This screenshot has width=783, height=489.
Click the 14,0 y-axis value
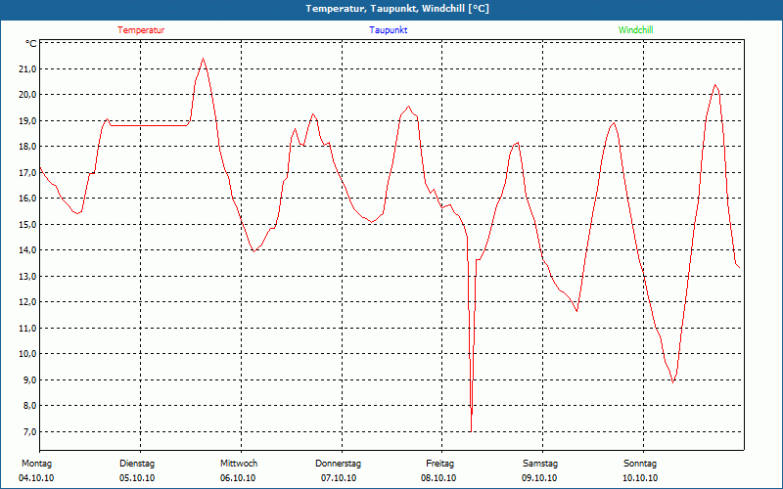click(x=28, y=250)
